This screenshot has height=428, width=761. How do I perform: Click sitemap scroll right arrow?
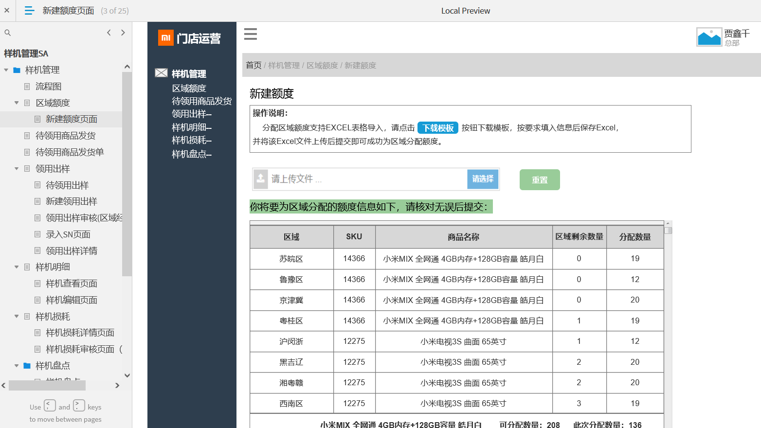point(117,386)
